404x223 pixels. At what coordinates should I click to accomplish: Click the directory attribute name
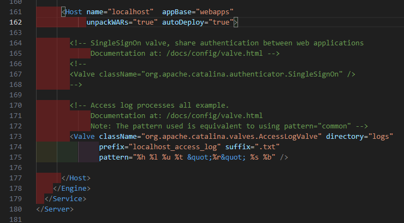(345, 137)
